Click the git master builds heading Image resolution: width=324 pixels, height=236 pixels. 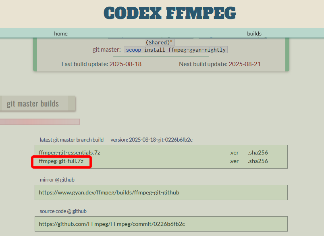point(33,104)
